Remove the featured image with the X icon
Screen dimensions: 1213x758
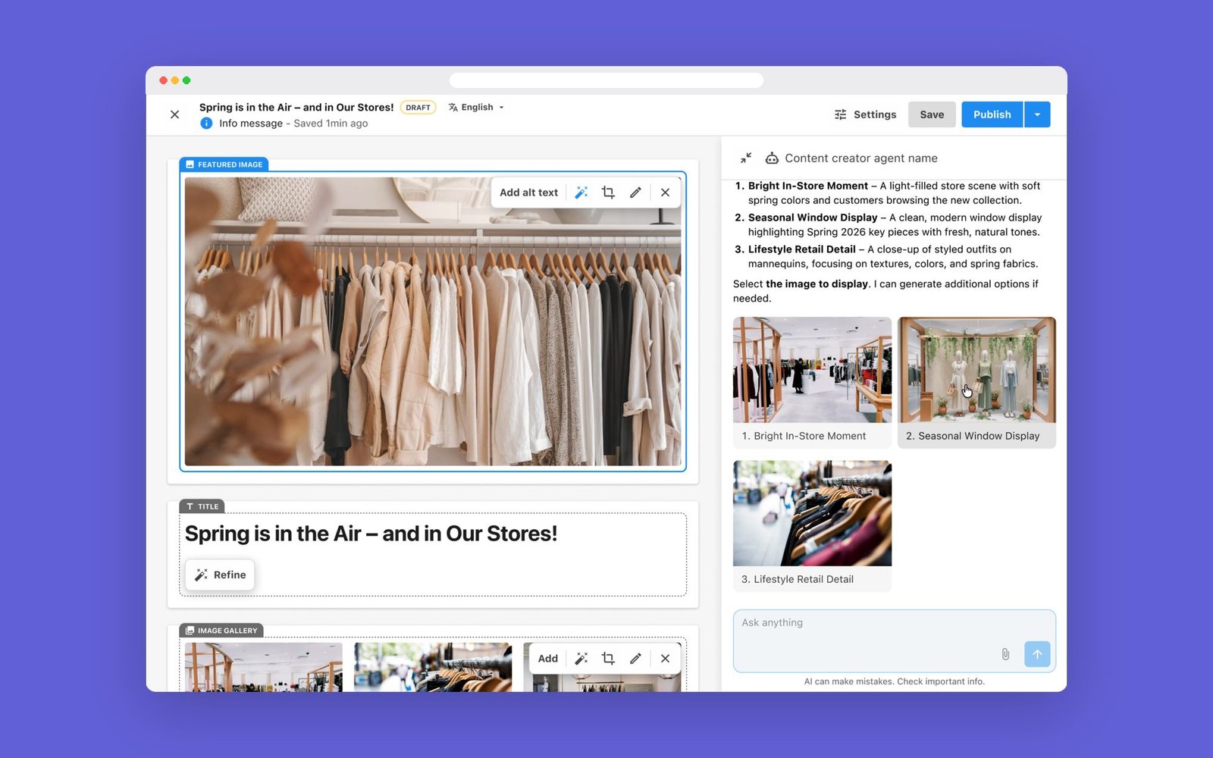click(665, 193)
